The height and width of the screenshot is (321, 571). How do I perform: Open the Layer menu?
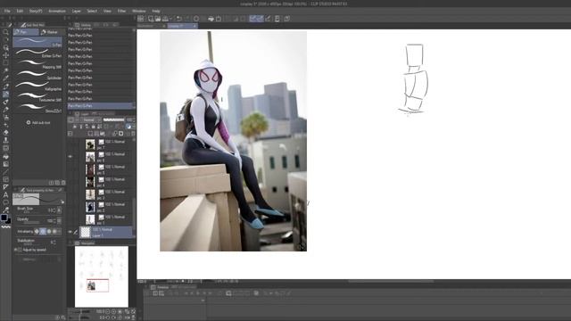[x=77, y=12]
